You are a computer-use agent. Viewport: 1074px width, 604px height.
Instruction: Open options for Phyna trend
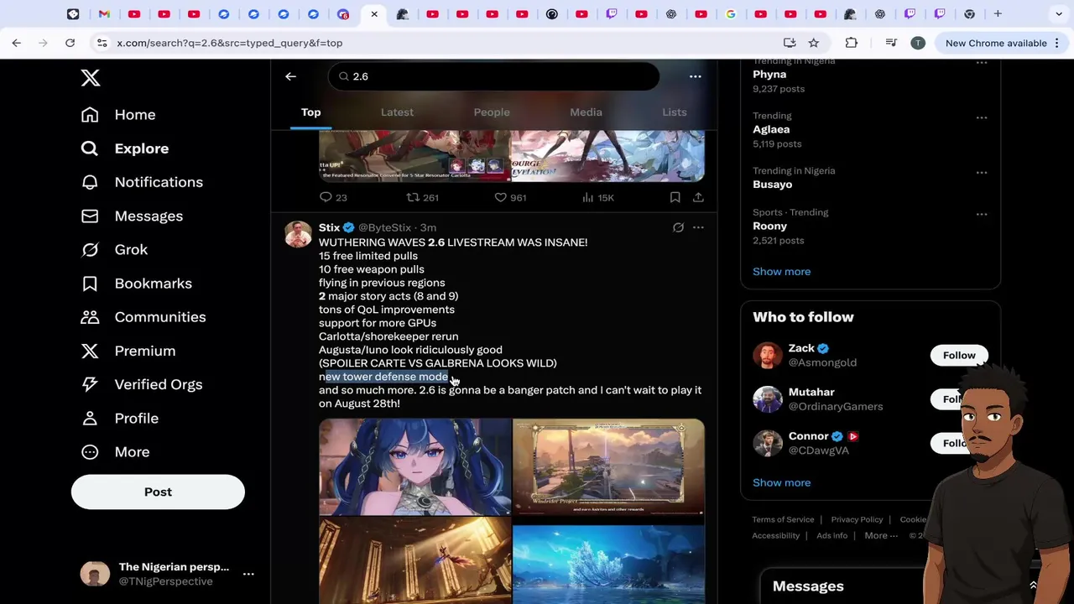coord(982,62)
